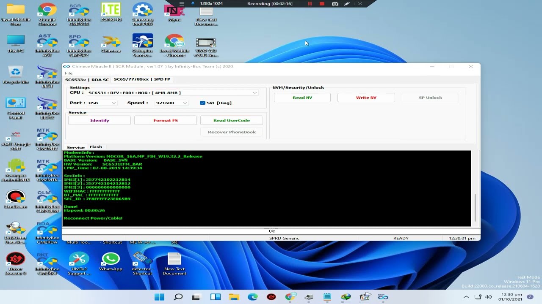
Task: Click the Read UserCode button
Action: point(232,120)
